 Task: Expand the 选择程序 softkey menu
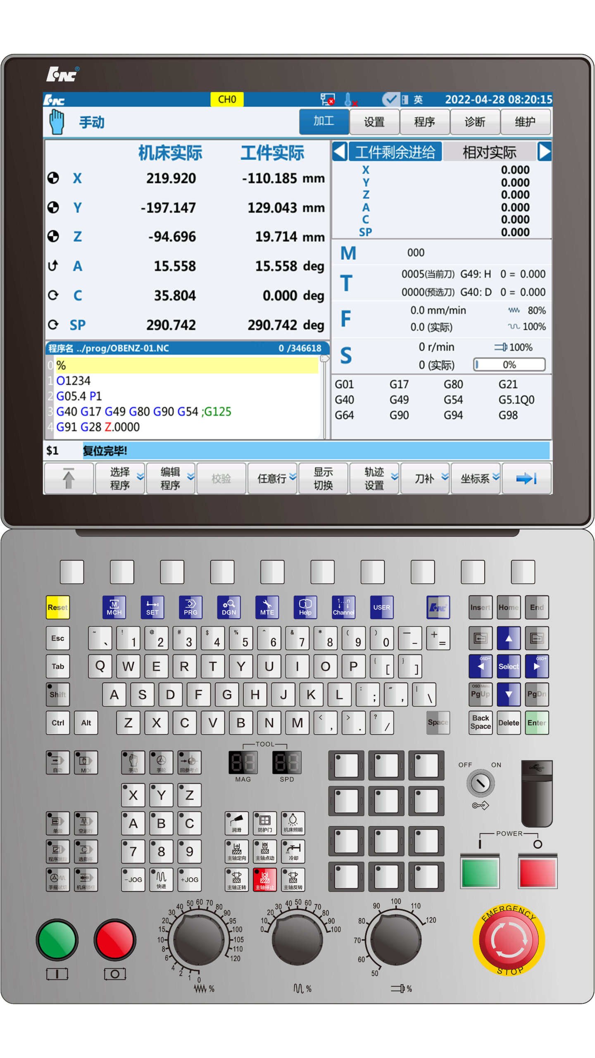pyautogui.click(x=120, y=479)
